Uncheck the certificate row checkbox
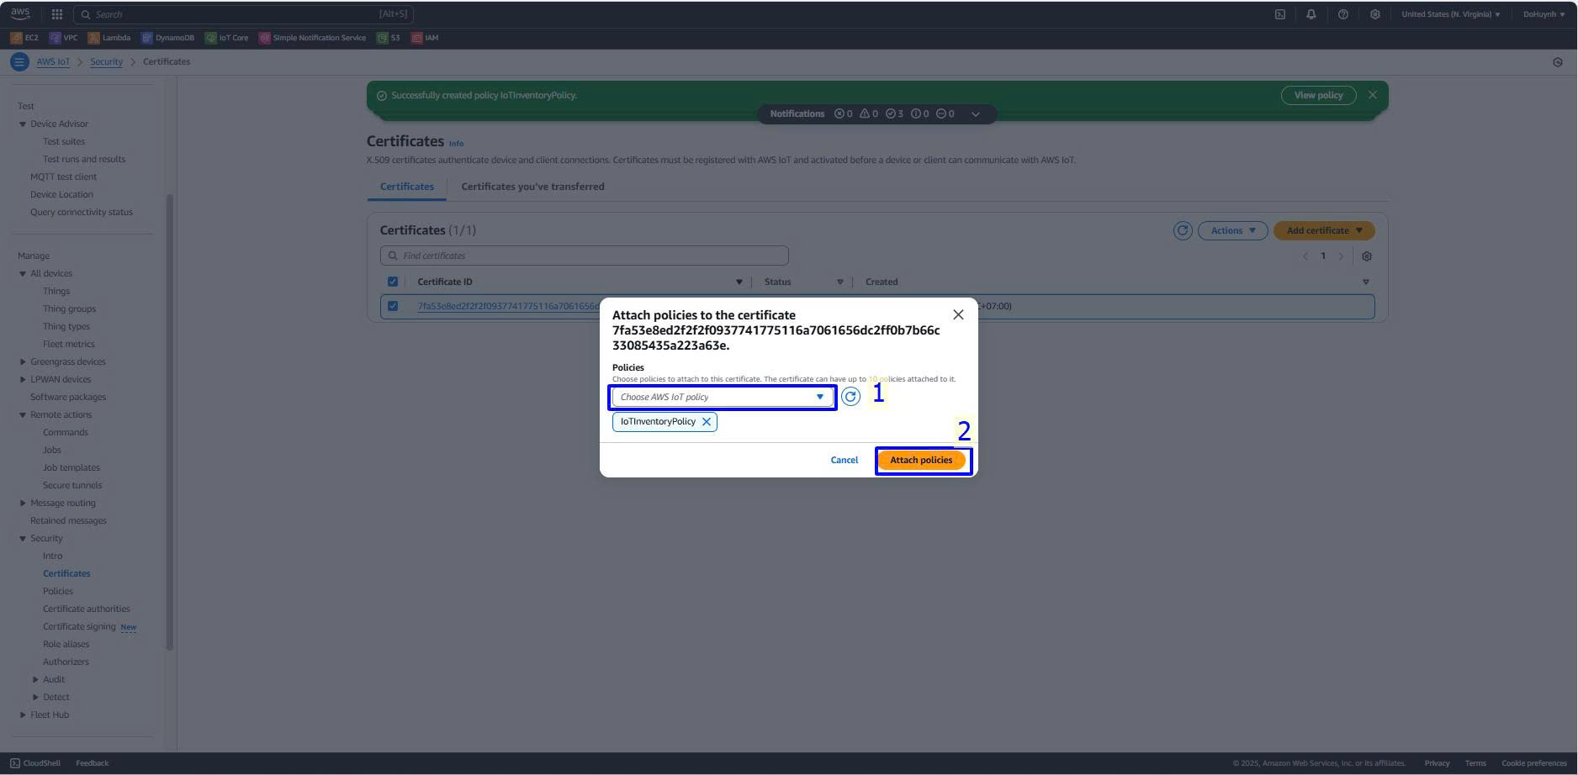Image resolution: width=1578 pixels, height=775 pixels. 393,306
